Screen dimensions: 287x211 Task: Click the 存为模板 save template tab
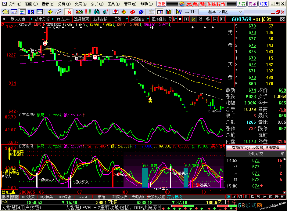click(x=175, y=197)
